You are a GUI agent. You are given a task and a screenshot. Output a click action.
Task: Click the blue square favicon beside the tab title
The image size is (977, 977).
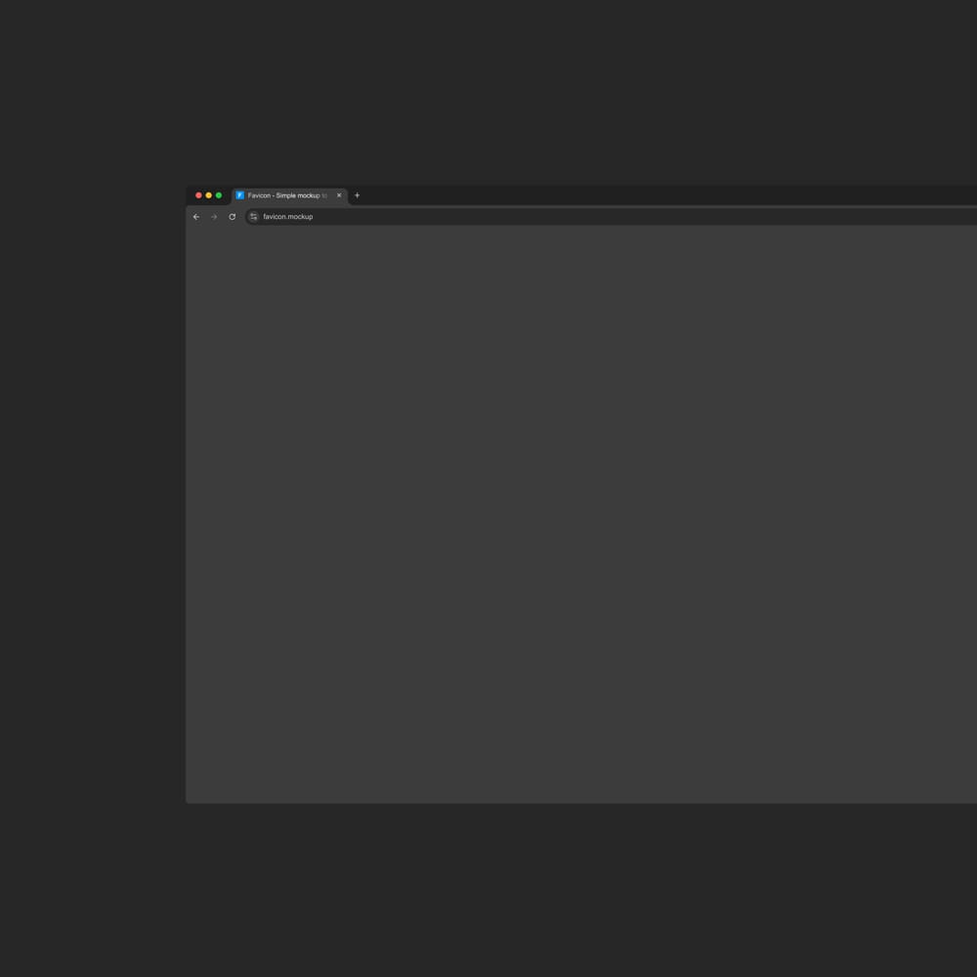tap(239, 195)
